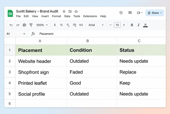The image size is (170, 114).
Task: Select the Printed leaflet cell
Action: [41, 83]
